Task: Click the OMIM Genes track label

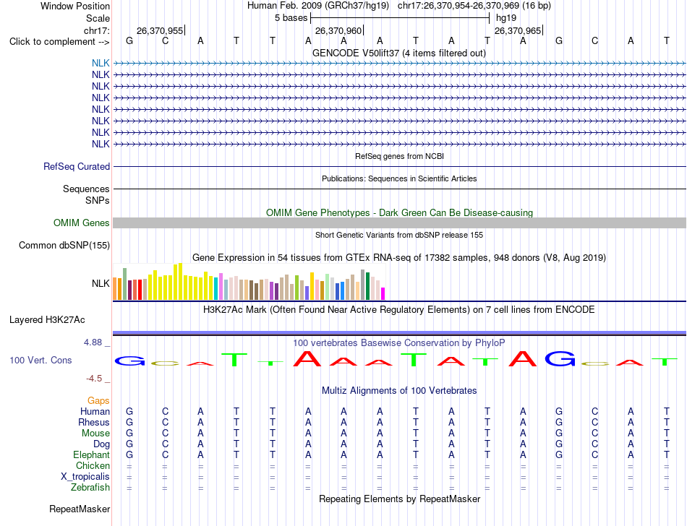Action: pyautogui.click(x=82, y=223)
